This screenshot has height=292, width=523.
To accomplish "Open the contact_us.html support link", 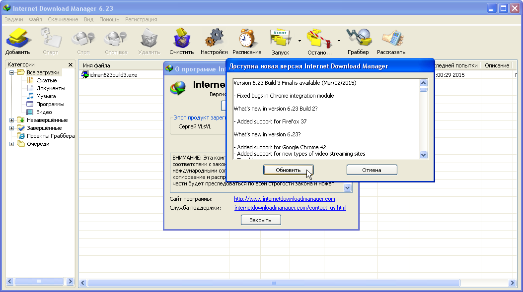I will click(291, 208).
